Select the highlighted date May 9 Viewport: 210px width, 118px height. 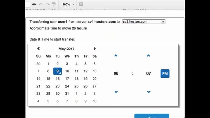click(x=58, y=71)
